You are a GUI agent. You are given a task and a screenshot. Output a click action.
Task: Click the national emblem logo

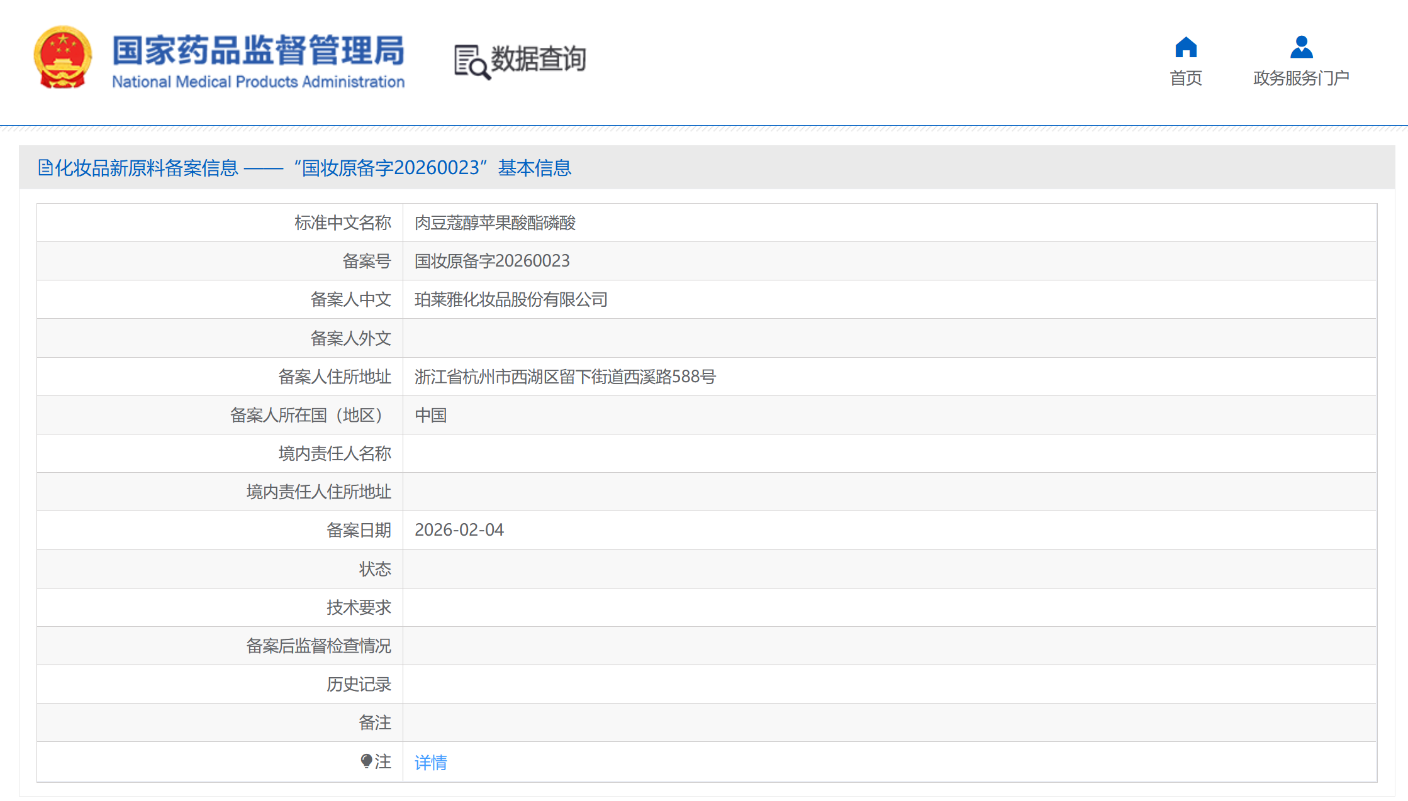click(x=62, y=58)
